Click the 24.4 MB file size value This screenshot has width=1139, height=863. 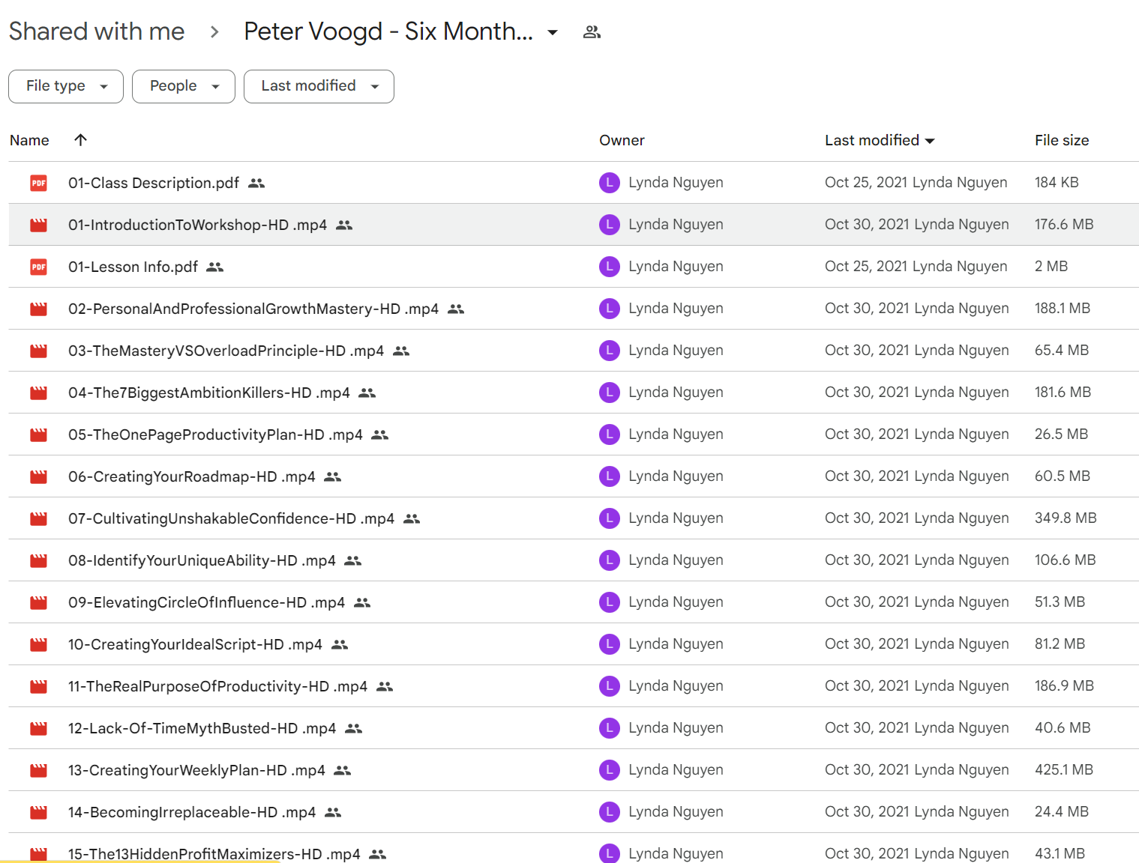[x=1062, y=812]
